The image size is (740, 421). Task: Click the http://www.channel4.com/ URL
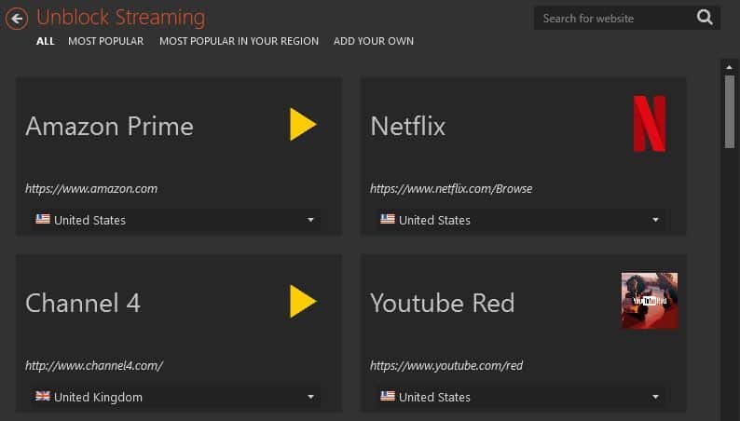tap(94, 365)
